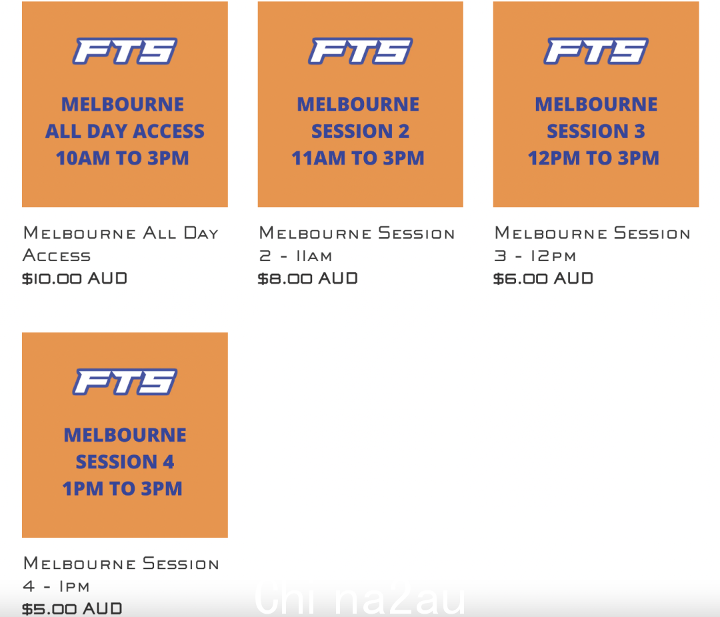This screenshot has width=720, height=617.
Task: Click FTS logo on Session 4 tile
Action: [x=125, y=382]
